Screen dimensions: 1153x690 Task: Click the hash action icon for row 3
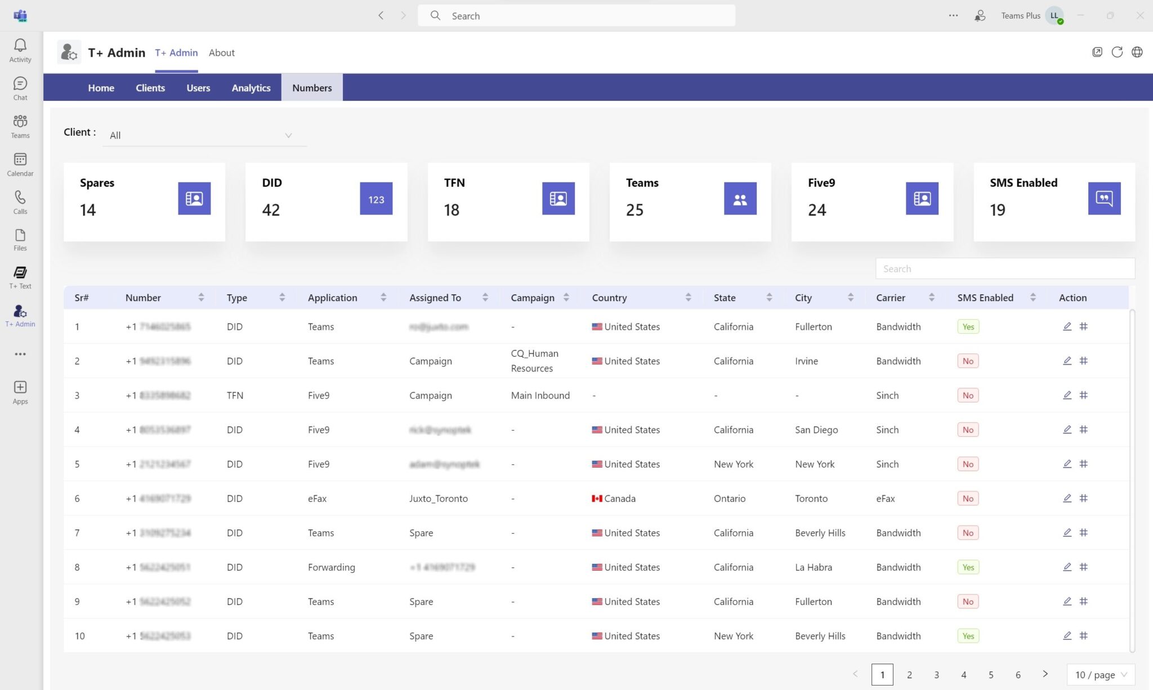tap(1084, 395)
